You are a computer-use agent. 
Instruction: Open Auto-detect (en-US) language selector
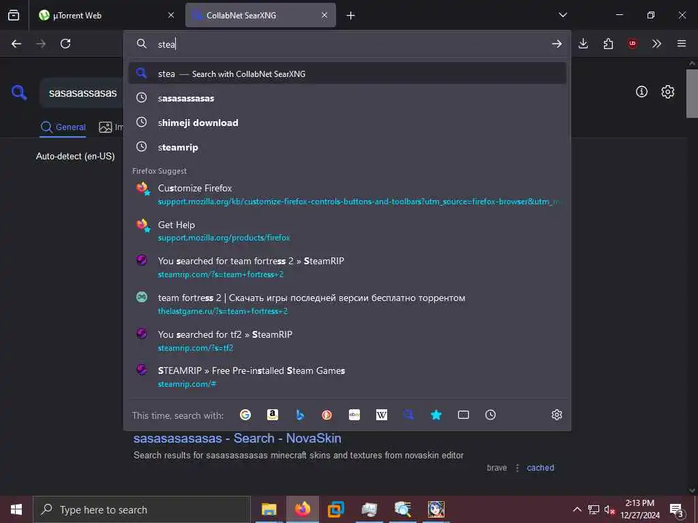75,156
